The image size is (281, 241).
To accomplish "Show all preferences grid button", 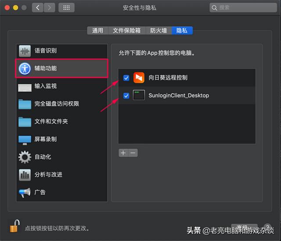I will click(66, 7).
